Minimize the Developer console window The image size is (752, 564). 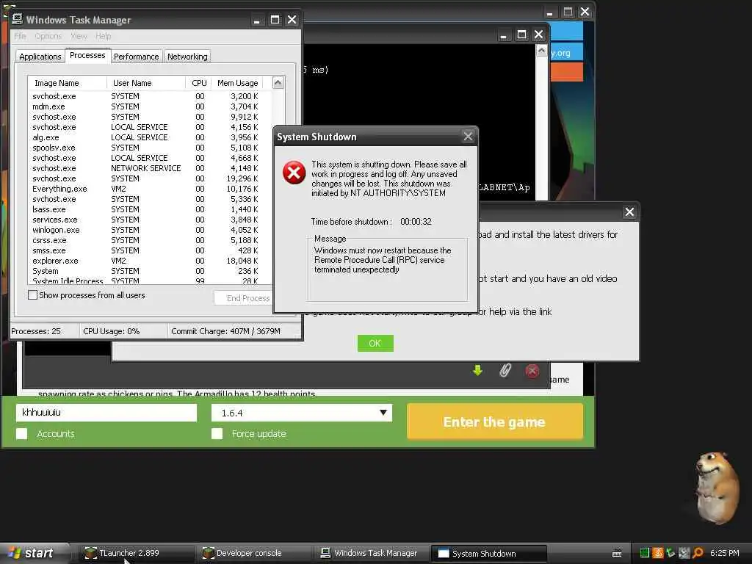503,35
